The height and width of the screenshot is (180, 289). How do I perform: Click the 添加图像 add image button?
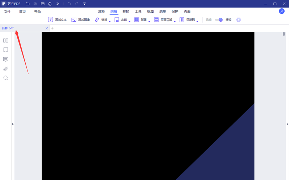(81, 20)
